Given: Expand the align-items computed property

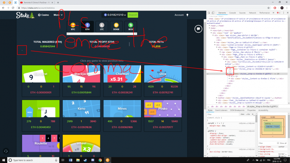Looking at the screenshot, I should [259, 147].
